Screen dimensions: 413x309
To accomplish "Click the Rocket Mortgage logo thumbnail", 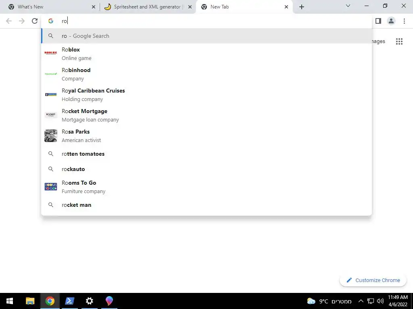I will [x=51, y=115].
